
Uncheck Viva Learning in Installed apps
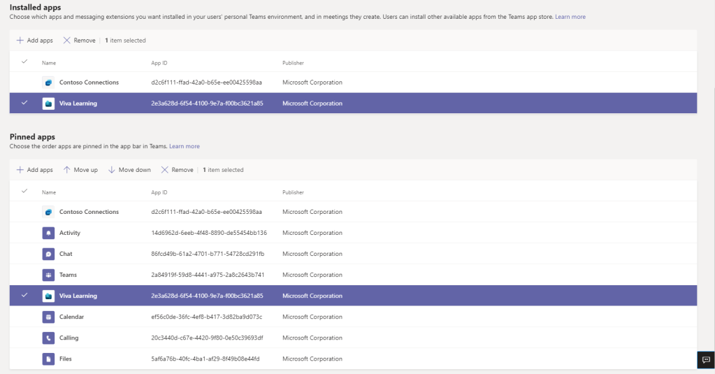point(24,103)
